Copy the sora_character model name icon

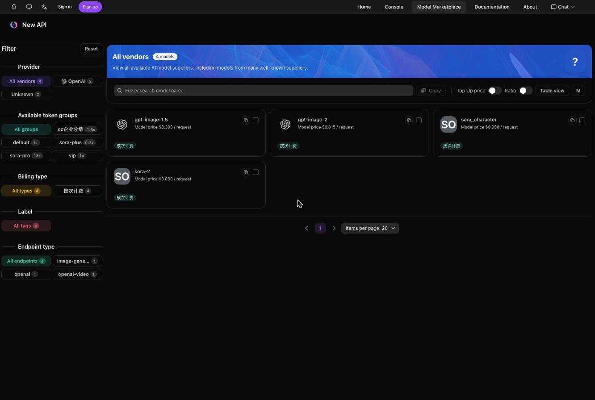(572, 120)
